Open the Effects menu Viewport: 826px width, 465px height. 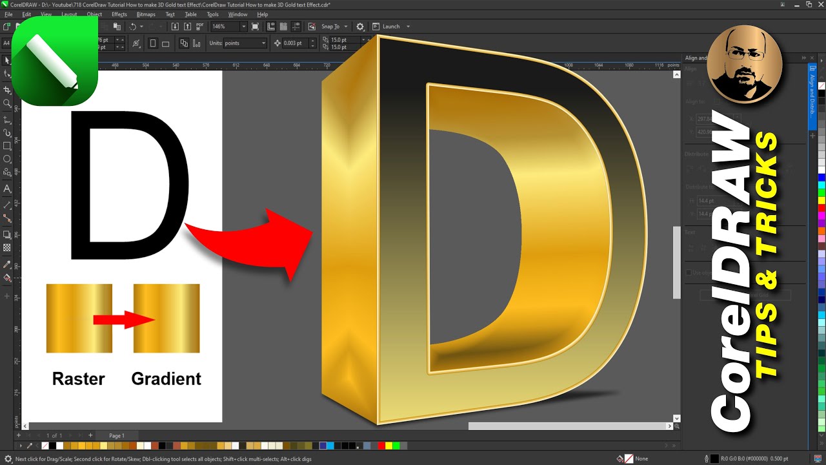(119, 14)
